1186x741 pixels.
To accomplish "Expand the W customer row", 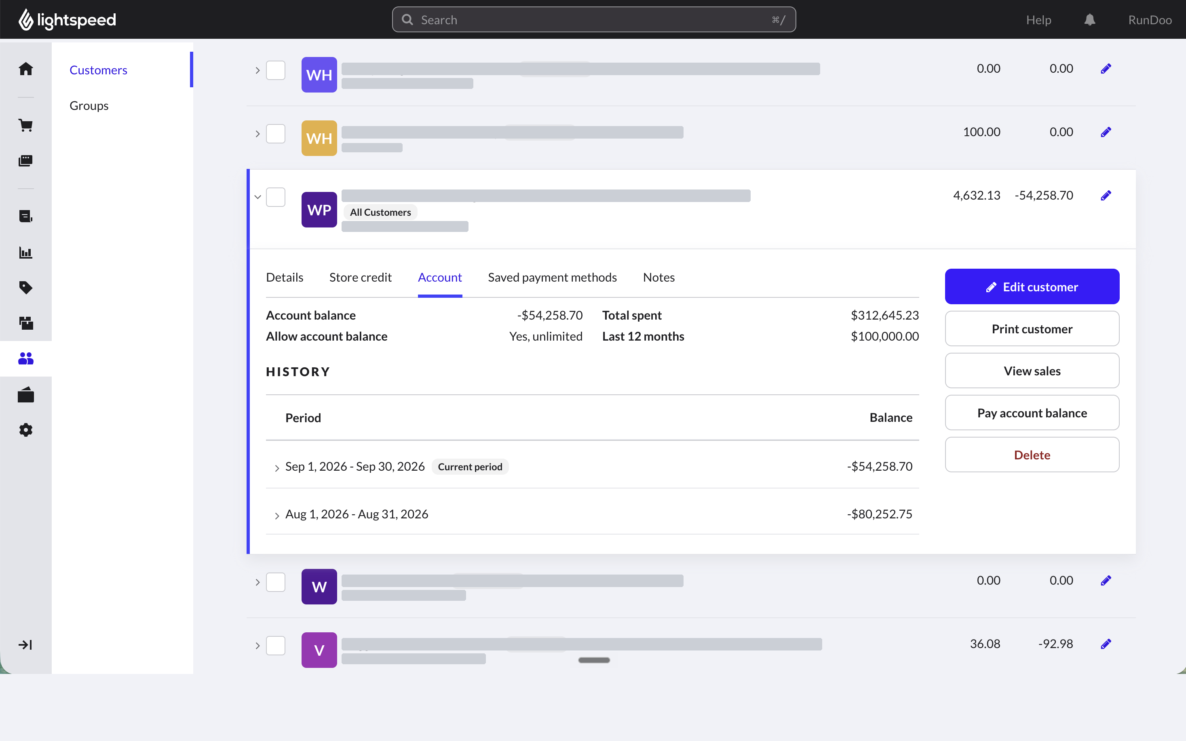I will (x=257, y=582).
